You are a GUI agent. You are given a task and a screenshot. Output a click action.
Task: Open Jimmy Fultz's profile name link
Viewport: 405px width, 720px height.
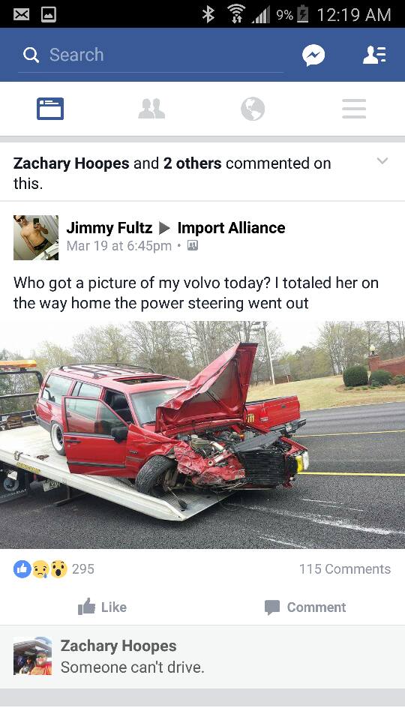(109, 228)
